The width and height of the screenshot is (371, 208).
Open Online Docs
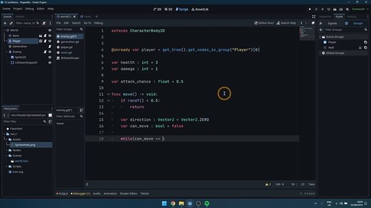pos(264,23)
